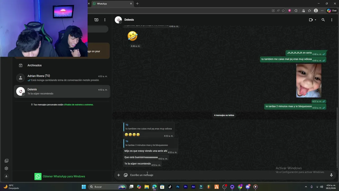This screenshot has height=191, width=339.
Task: Open the taskbar volume control
Action: (x=322, y=187)
